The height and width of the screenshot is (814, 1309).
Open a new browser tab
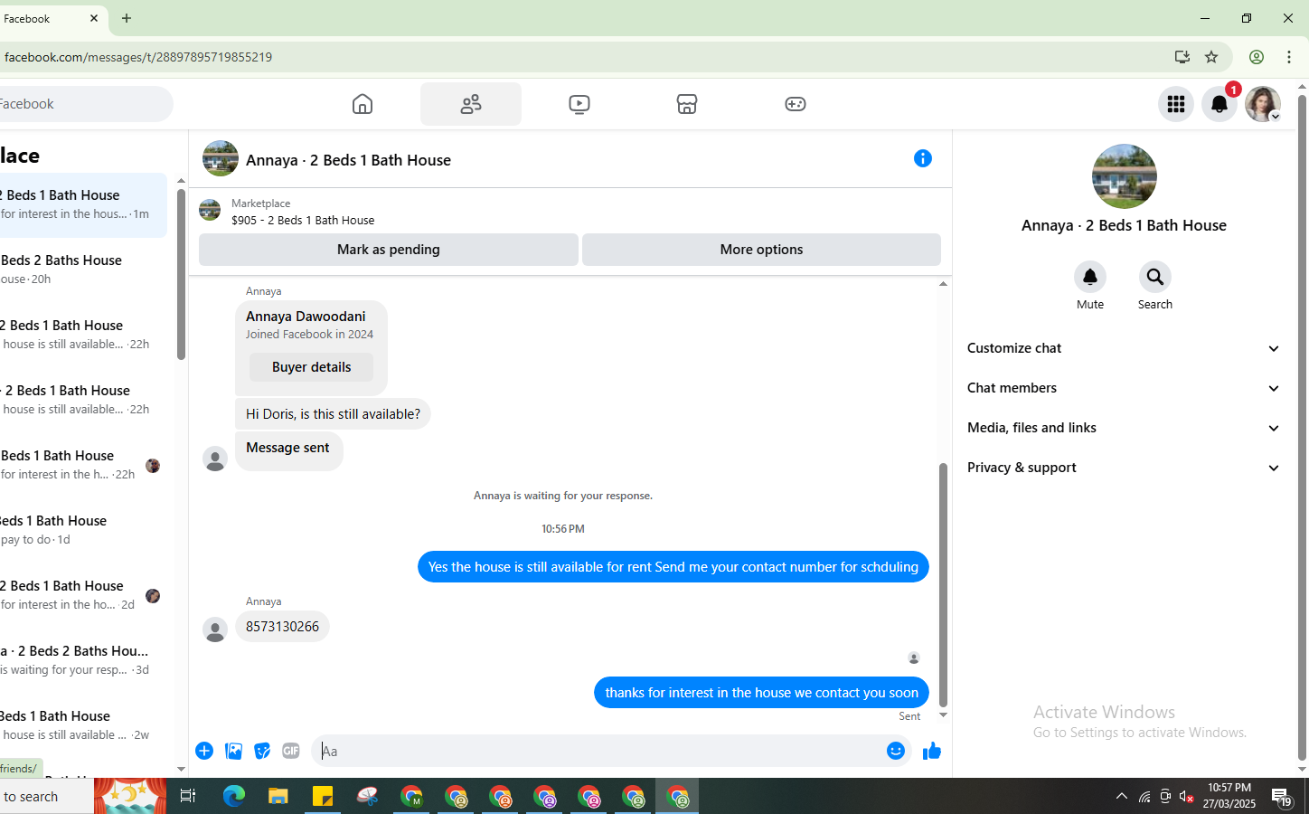(x=127, y=18)
